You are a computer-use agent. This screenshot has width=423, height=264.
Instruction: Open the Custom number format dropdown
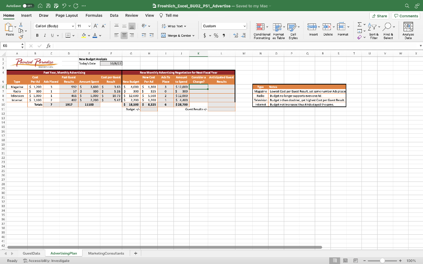pyautogui.click(x=245, y=26)
